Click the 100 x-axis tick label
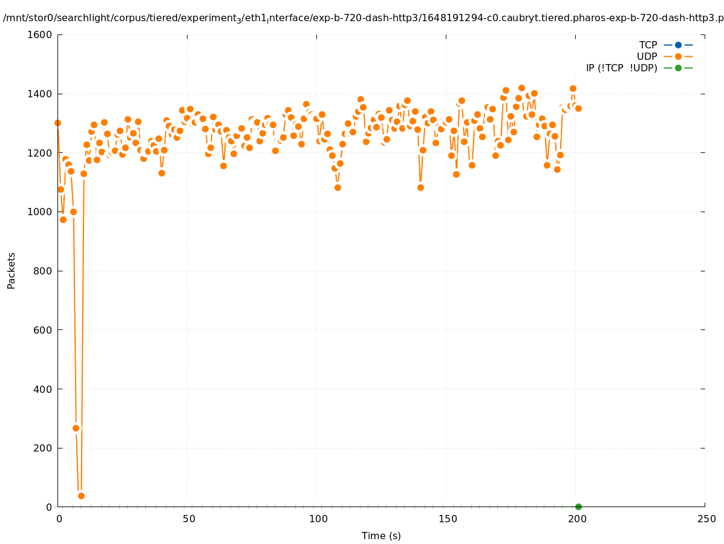This screenshot has width=724, height=544. point(318,519)
